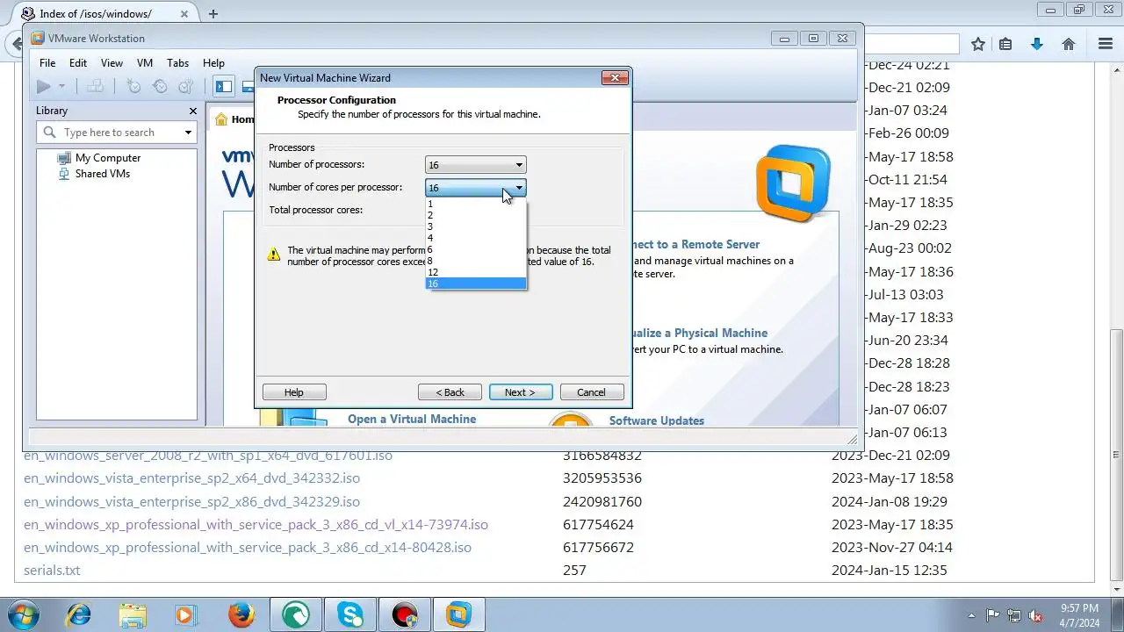Click Skype icon in taskbar
This screenshot has height=632, width=1124.
pos(350,614)
